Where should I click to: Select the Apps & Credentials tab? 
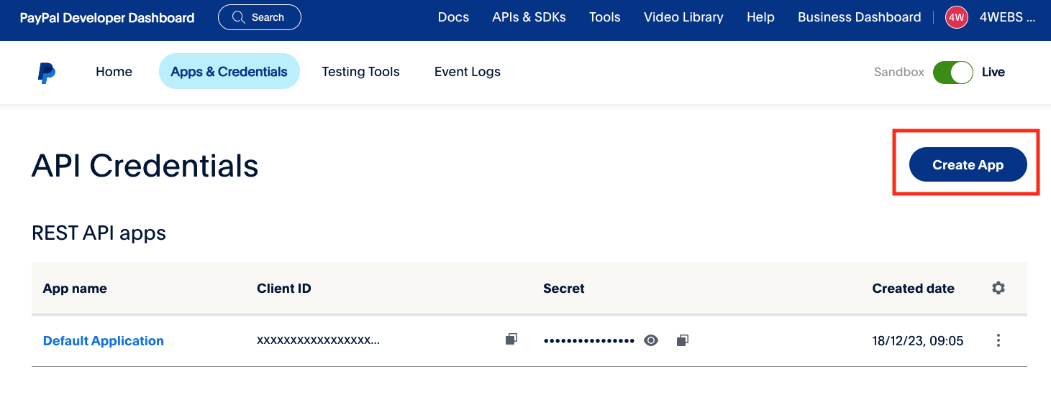tap(229, 72)
